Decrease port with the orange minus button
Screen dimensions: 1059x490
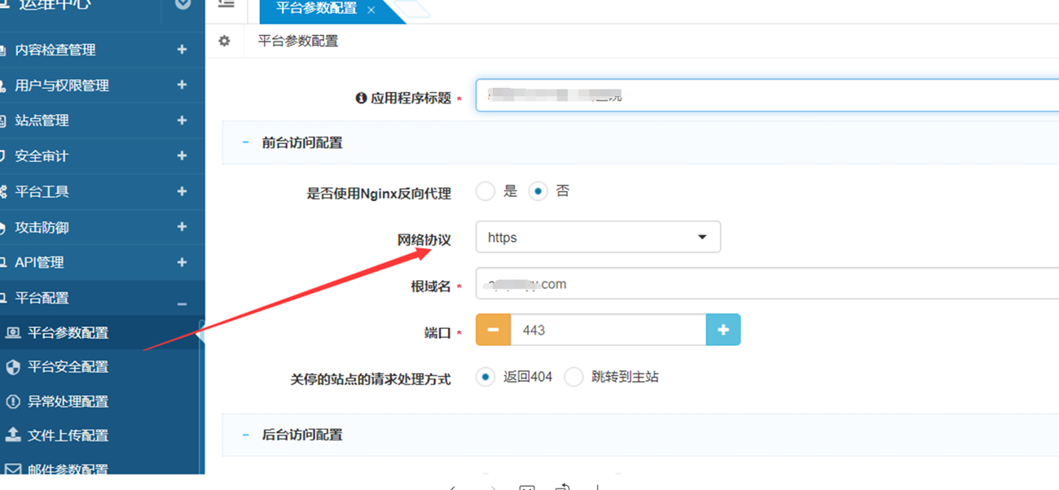click(493, 330)
